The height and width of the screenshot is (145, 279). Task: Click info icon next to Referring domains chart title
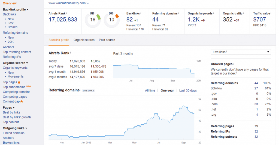click(81, 90)
